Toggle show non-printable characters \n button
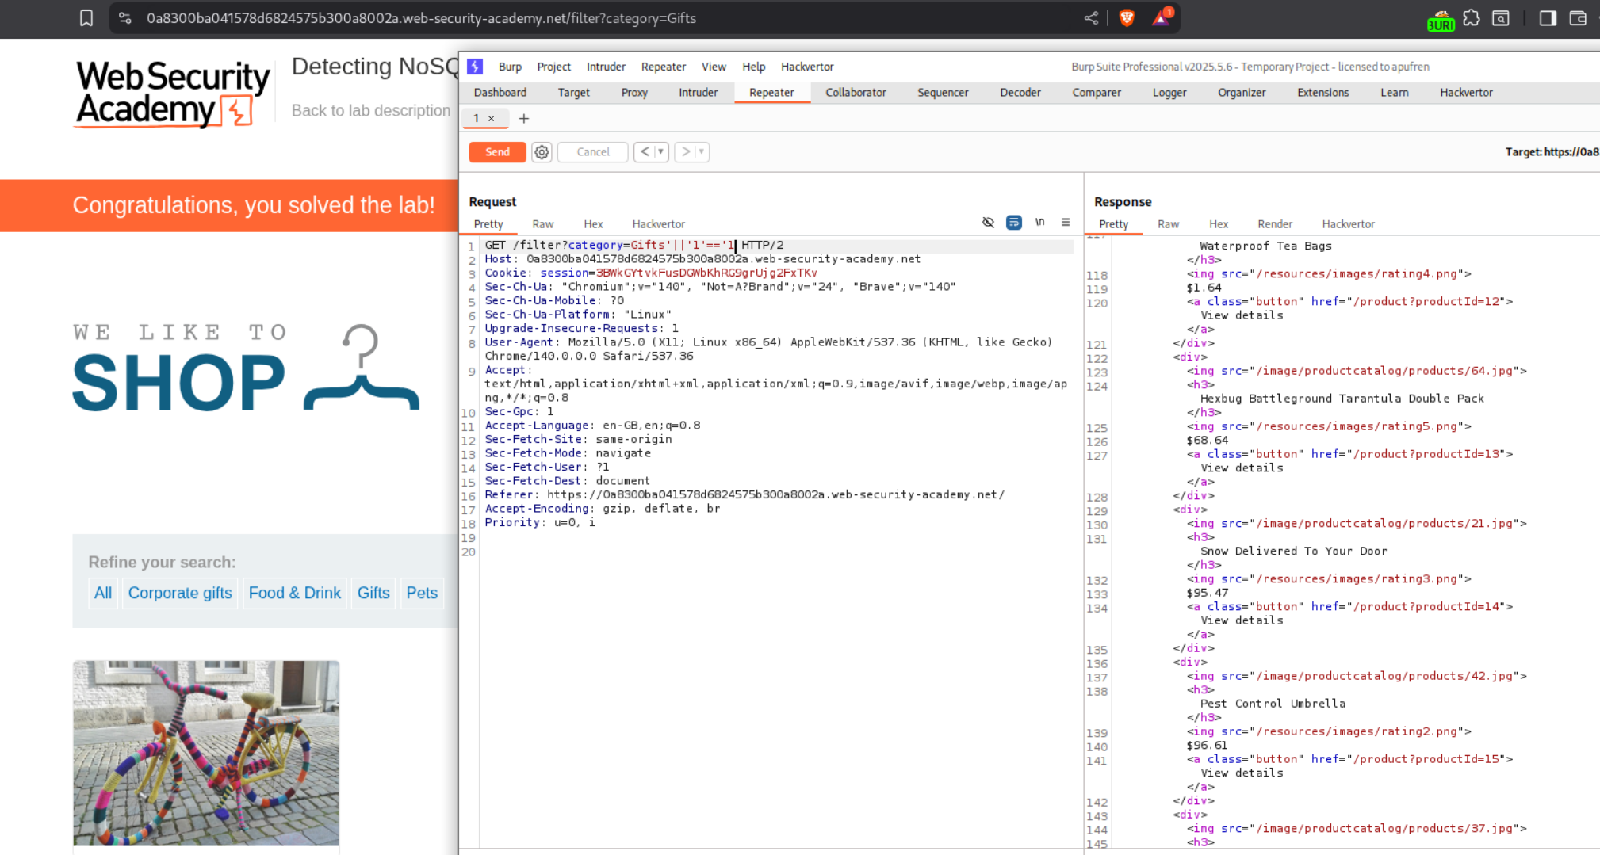 [1039, 223]
